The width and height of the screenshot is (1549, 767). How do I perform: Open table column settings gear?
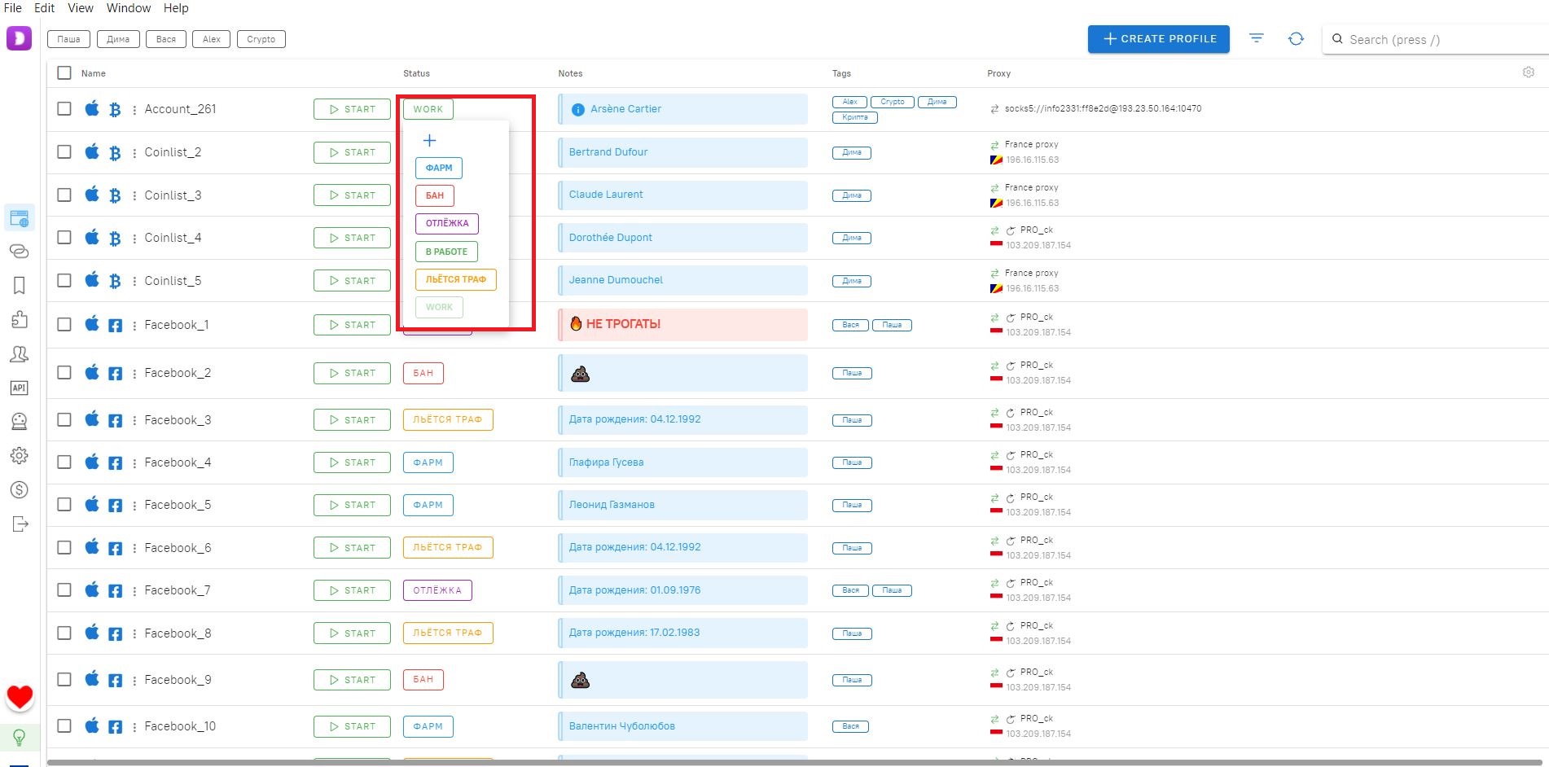point(1528,72)
